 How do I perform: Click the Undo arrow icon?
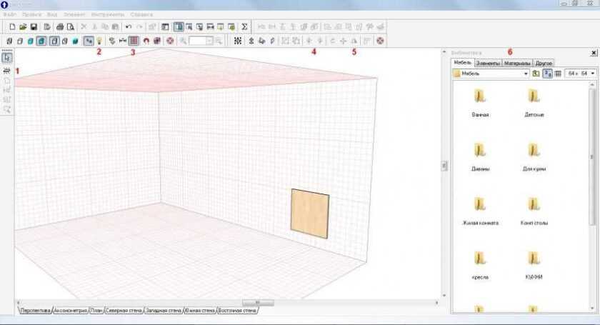pyautogui.click(x=129, y=27)
